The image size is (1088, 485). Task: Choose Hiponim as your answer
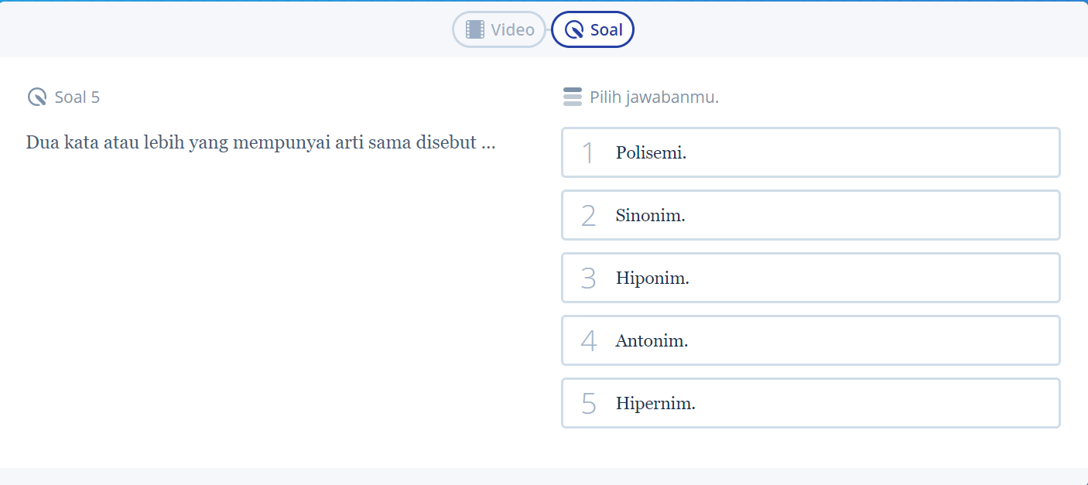810,278
